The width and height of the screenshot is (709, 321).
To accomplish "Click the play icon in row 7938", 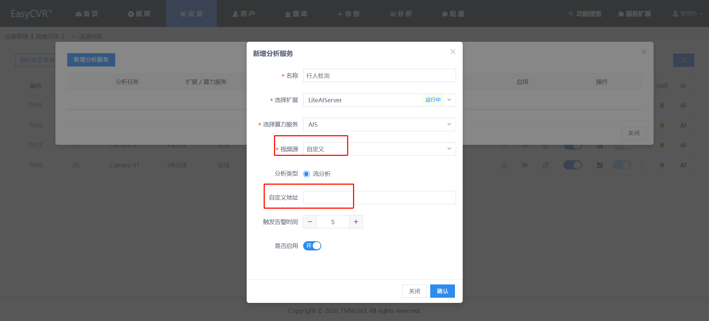I will point(504,165).
